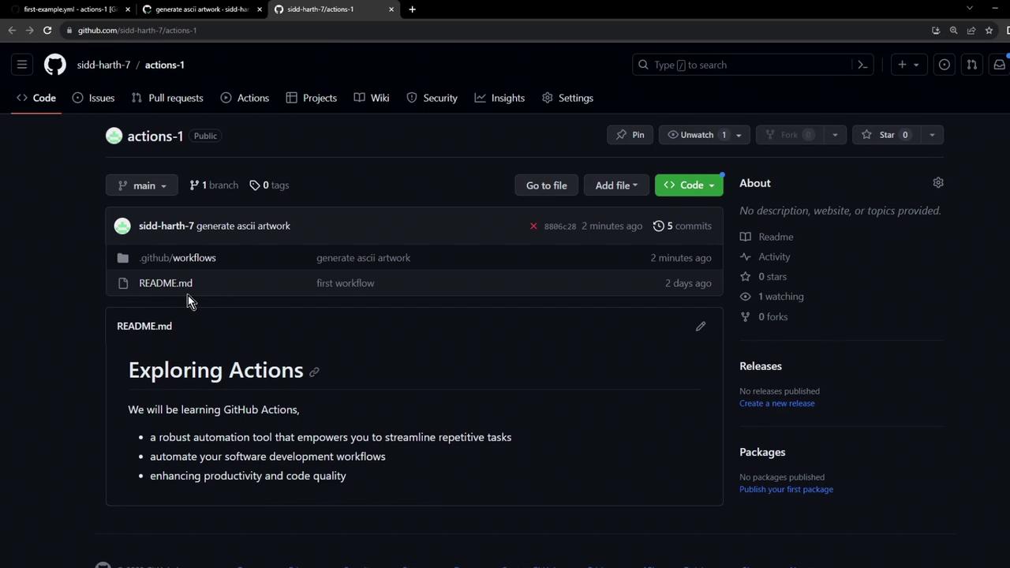Open Activity link in About sidebar
Viewport: 1010px width, 568px height.
765,257
